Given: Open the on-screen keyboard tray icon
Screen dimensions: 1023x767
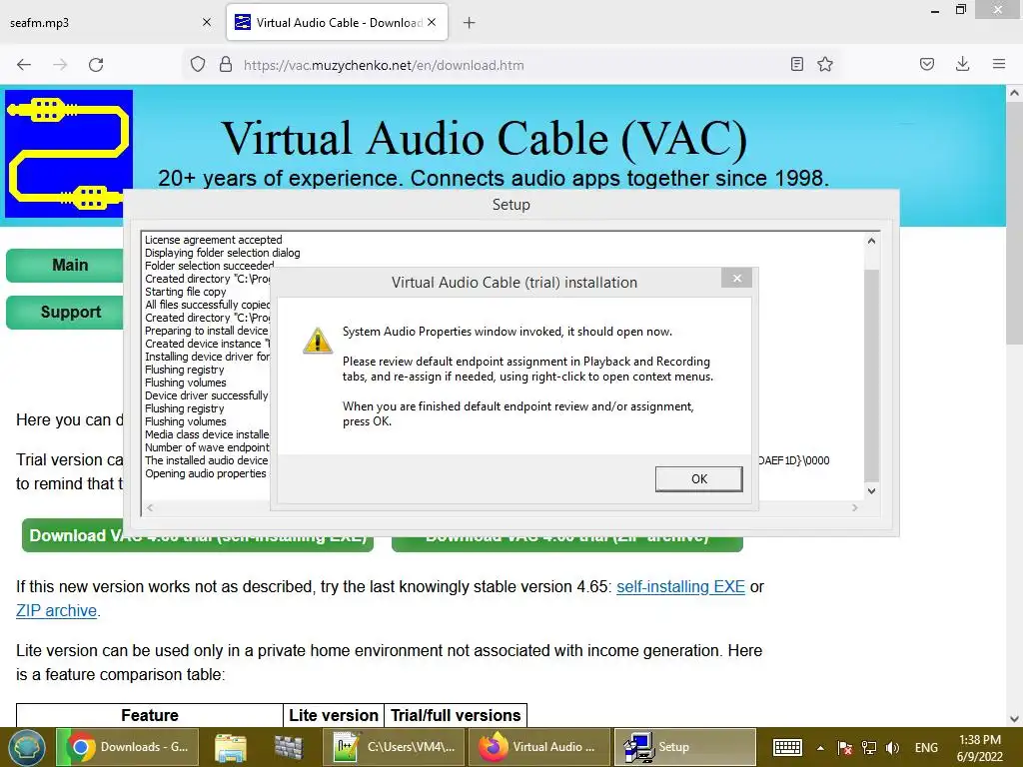Looking at the screenshot, I should click(787, 747).
